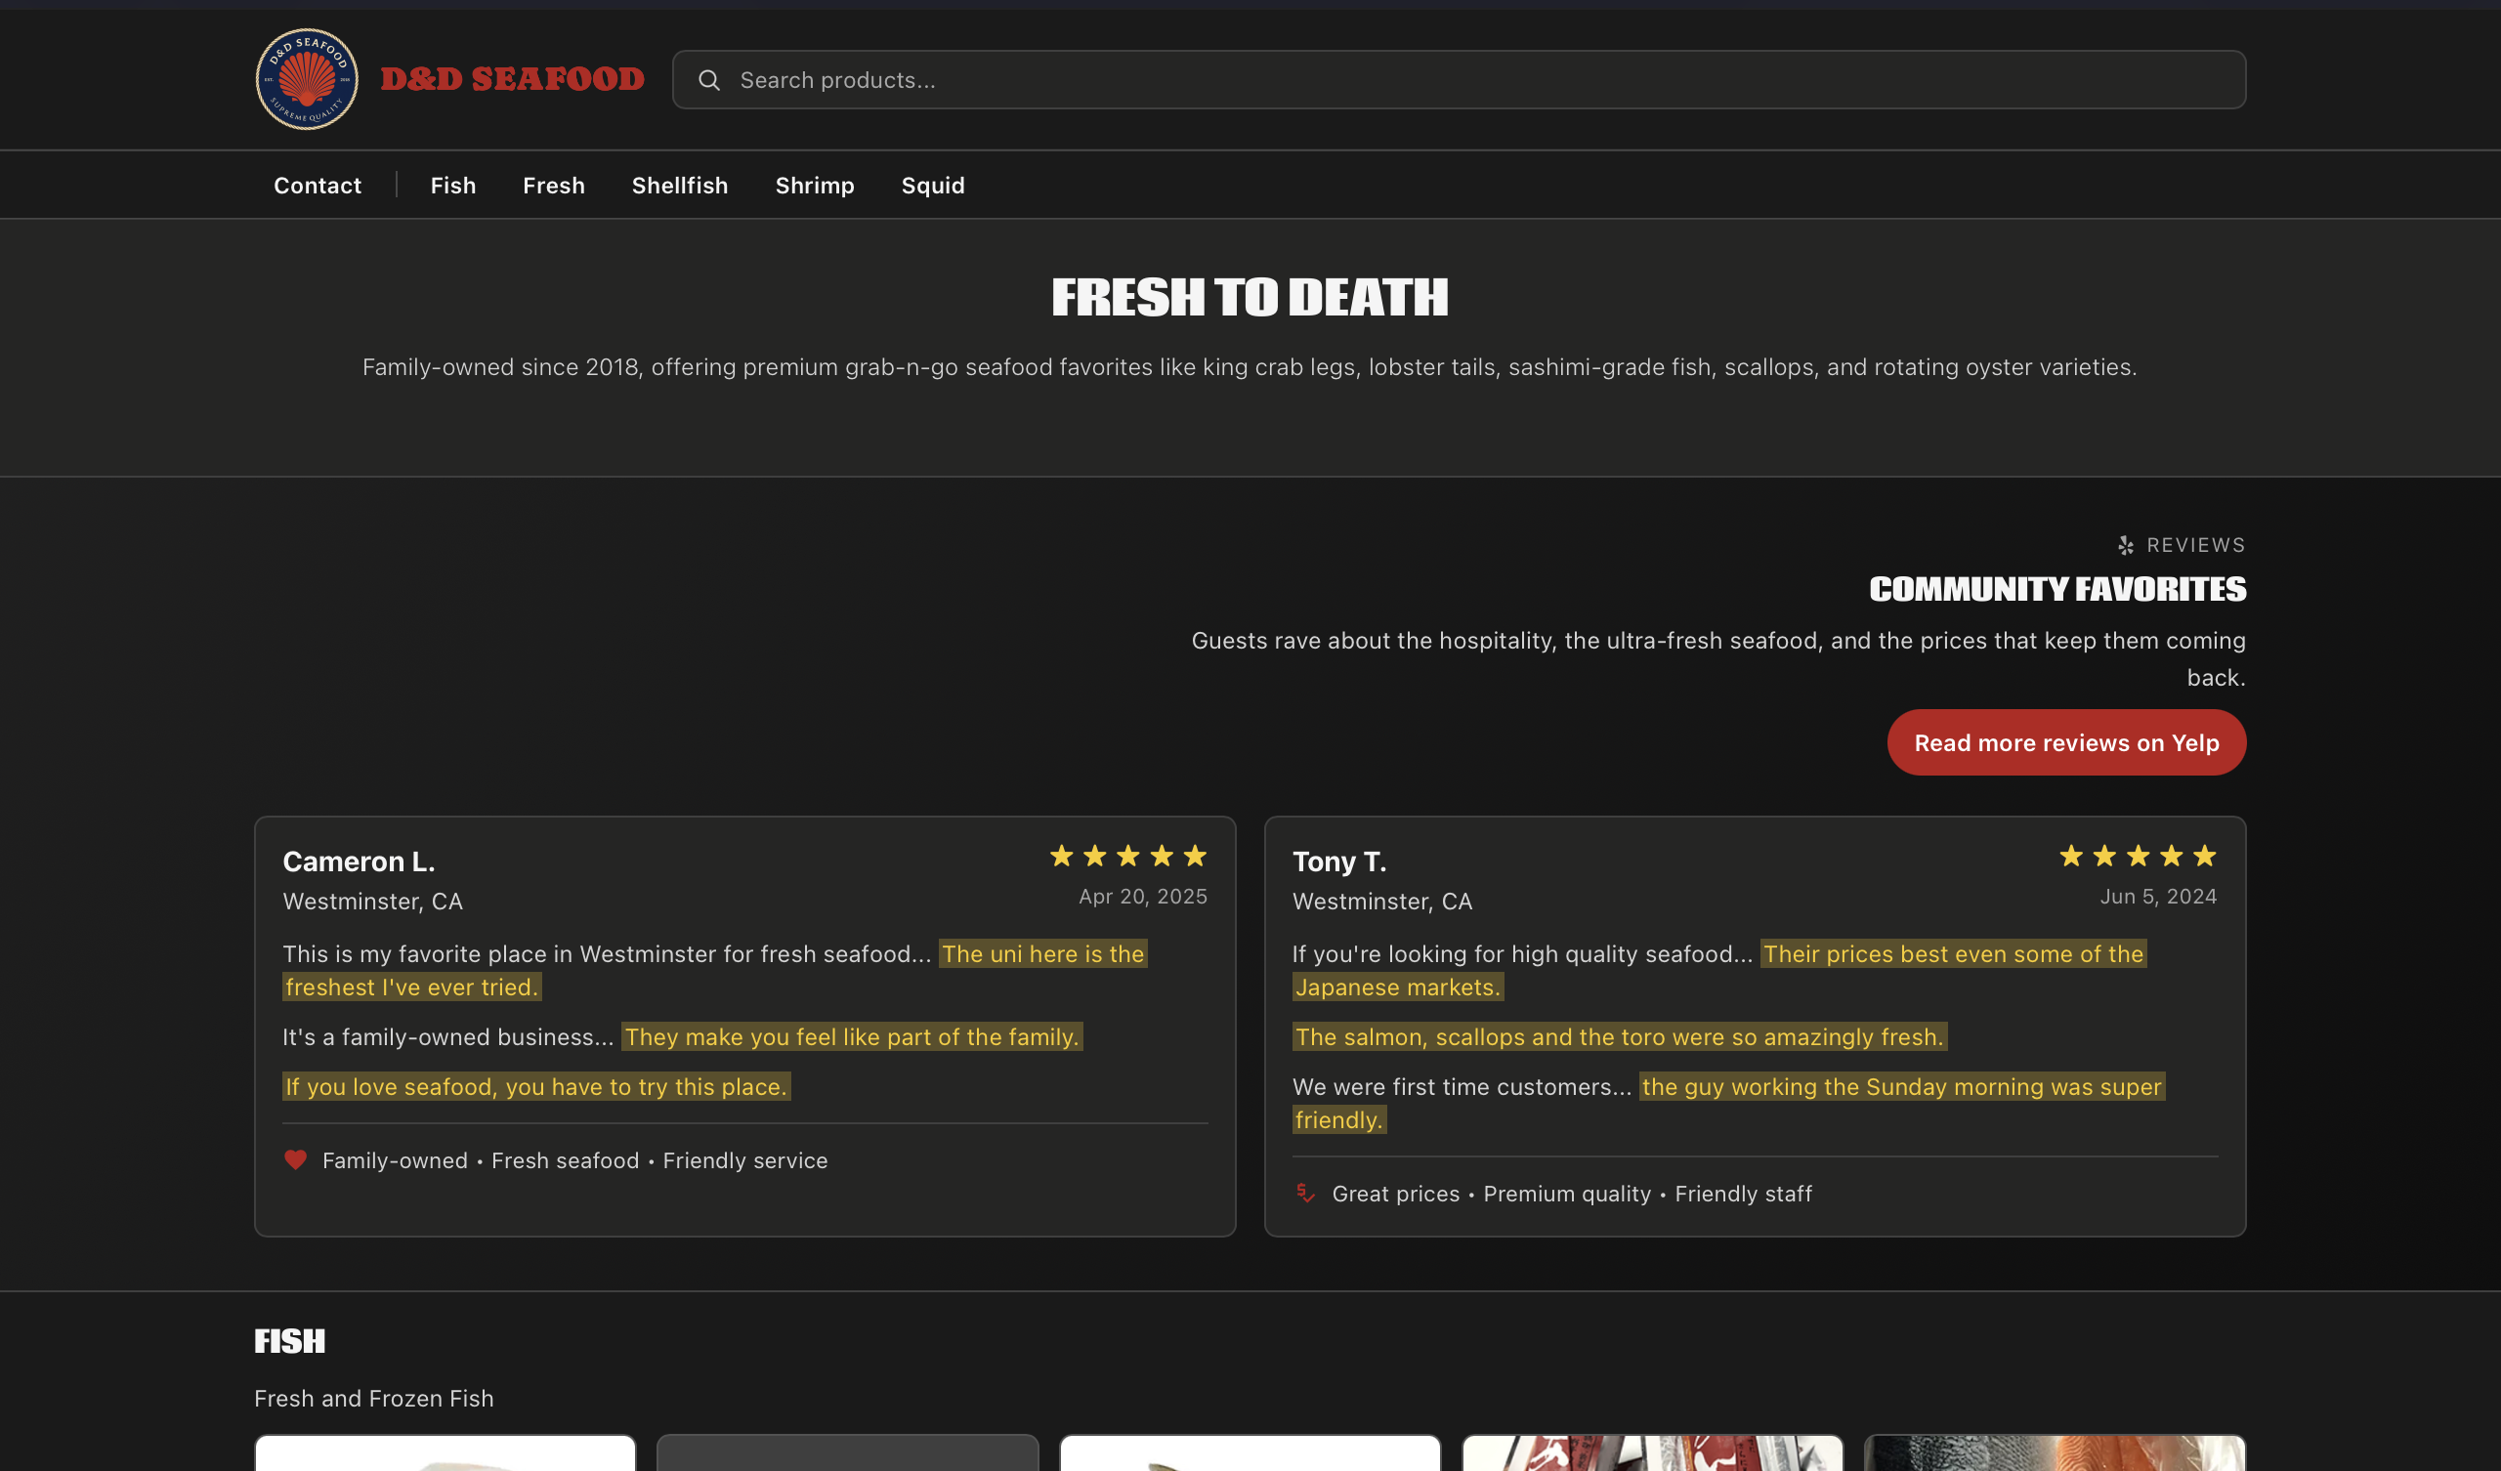Open the last fish product thumbnail with salmon
The image size is (2501, 1471).
click(x=2054, y=1453)
